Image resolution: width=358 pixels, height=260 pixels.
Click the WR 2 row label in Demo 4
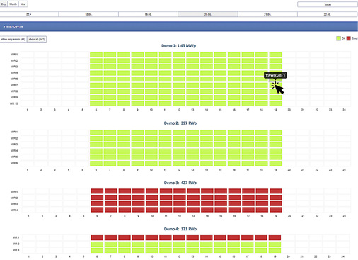pyautogui.click(x=16, y=244)
